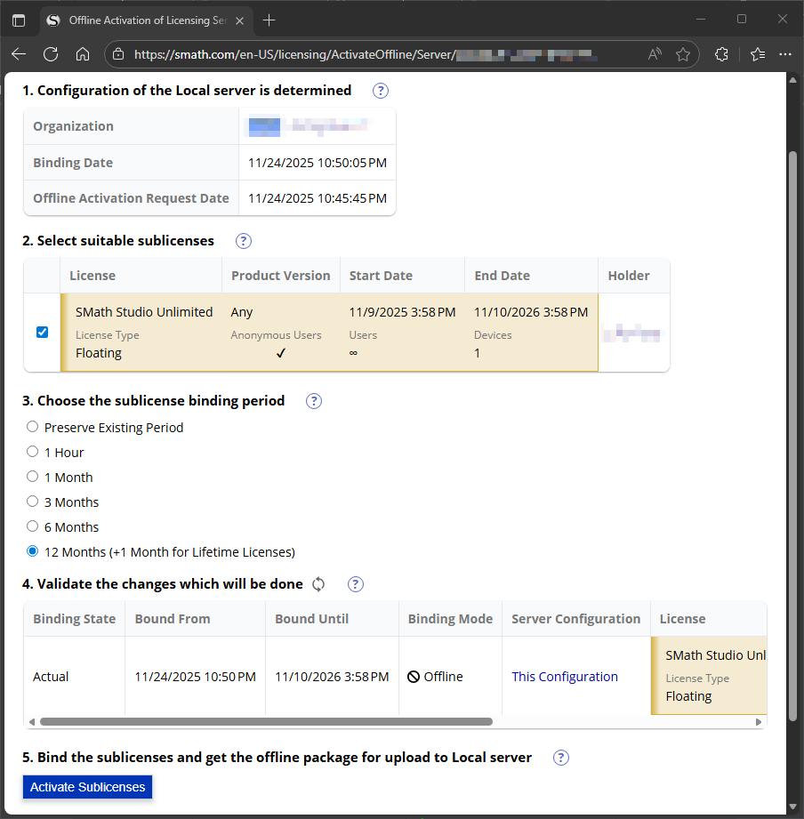Screen dimensions: 804x819
Task: Go to browser home page
Action: click(x=83, y=53)
